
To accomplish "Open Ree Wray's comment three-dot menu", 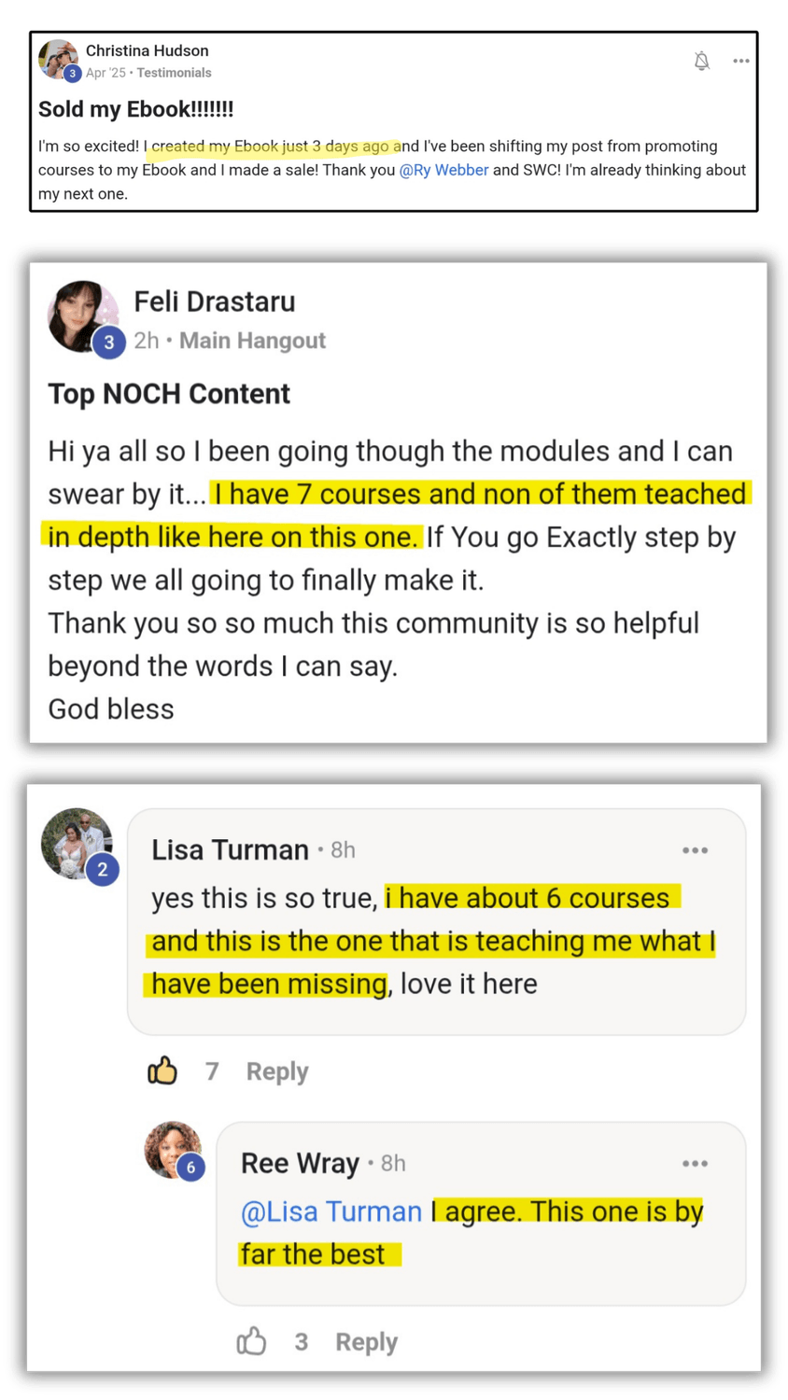I will (x=695, y=1164).
